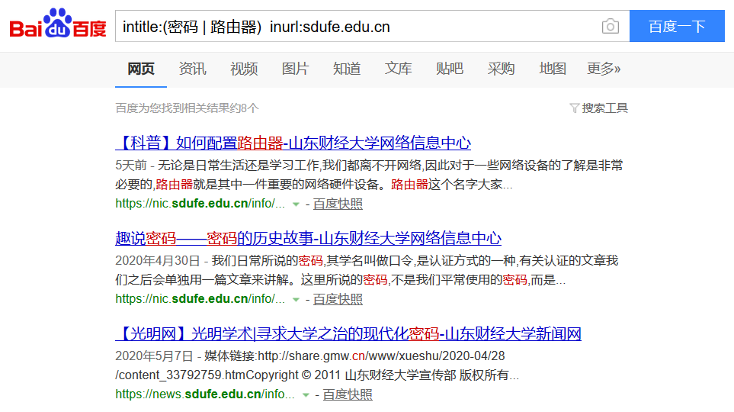This screenshot has width=734, height=412.
Task: Click the Baidu logo
Action: coord(58,26)
